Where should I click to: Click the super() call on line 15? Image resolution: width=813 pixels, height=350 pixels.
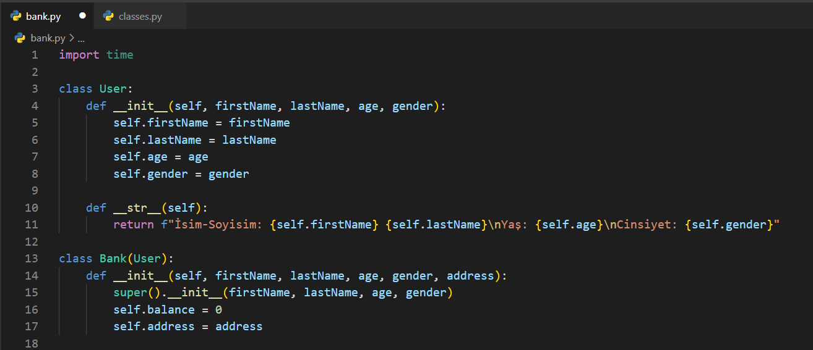[130, 293]
